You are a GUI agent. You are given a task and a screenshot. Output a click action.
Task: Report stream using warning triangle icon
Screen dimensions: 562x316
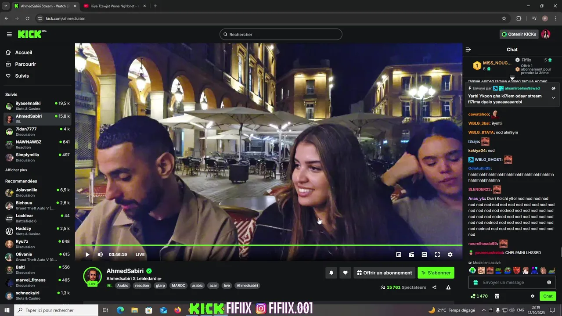(448, 287)
